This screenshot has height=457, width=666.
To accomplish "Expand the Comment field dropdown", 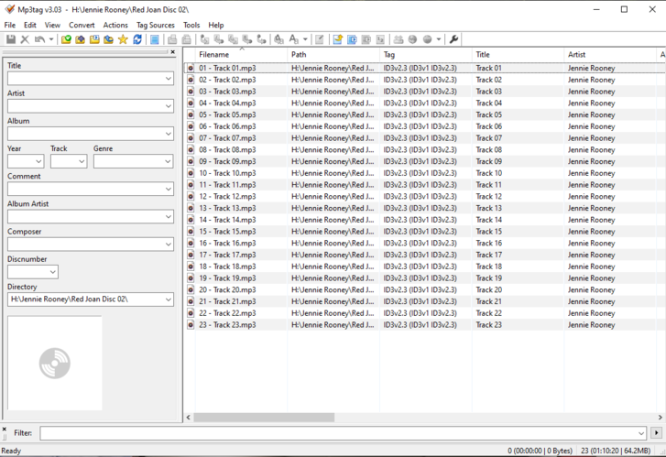I will point(169,189).
